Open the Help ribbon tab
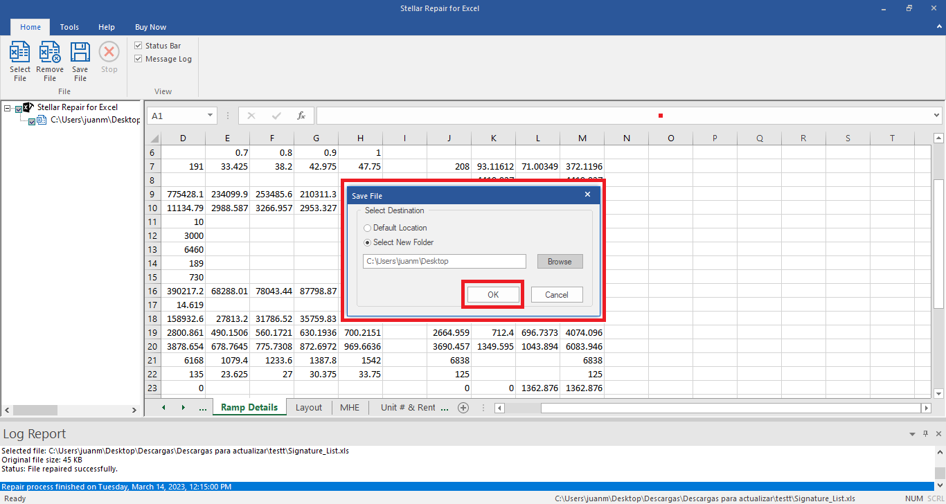The height and width of the screenshot is (504, 946). click(x=107, y=27)
